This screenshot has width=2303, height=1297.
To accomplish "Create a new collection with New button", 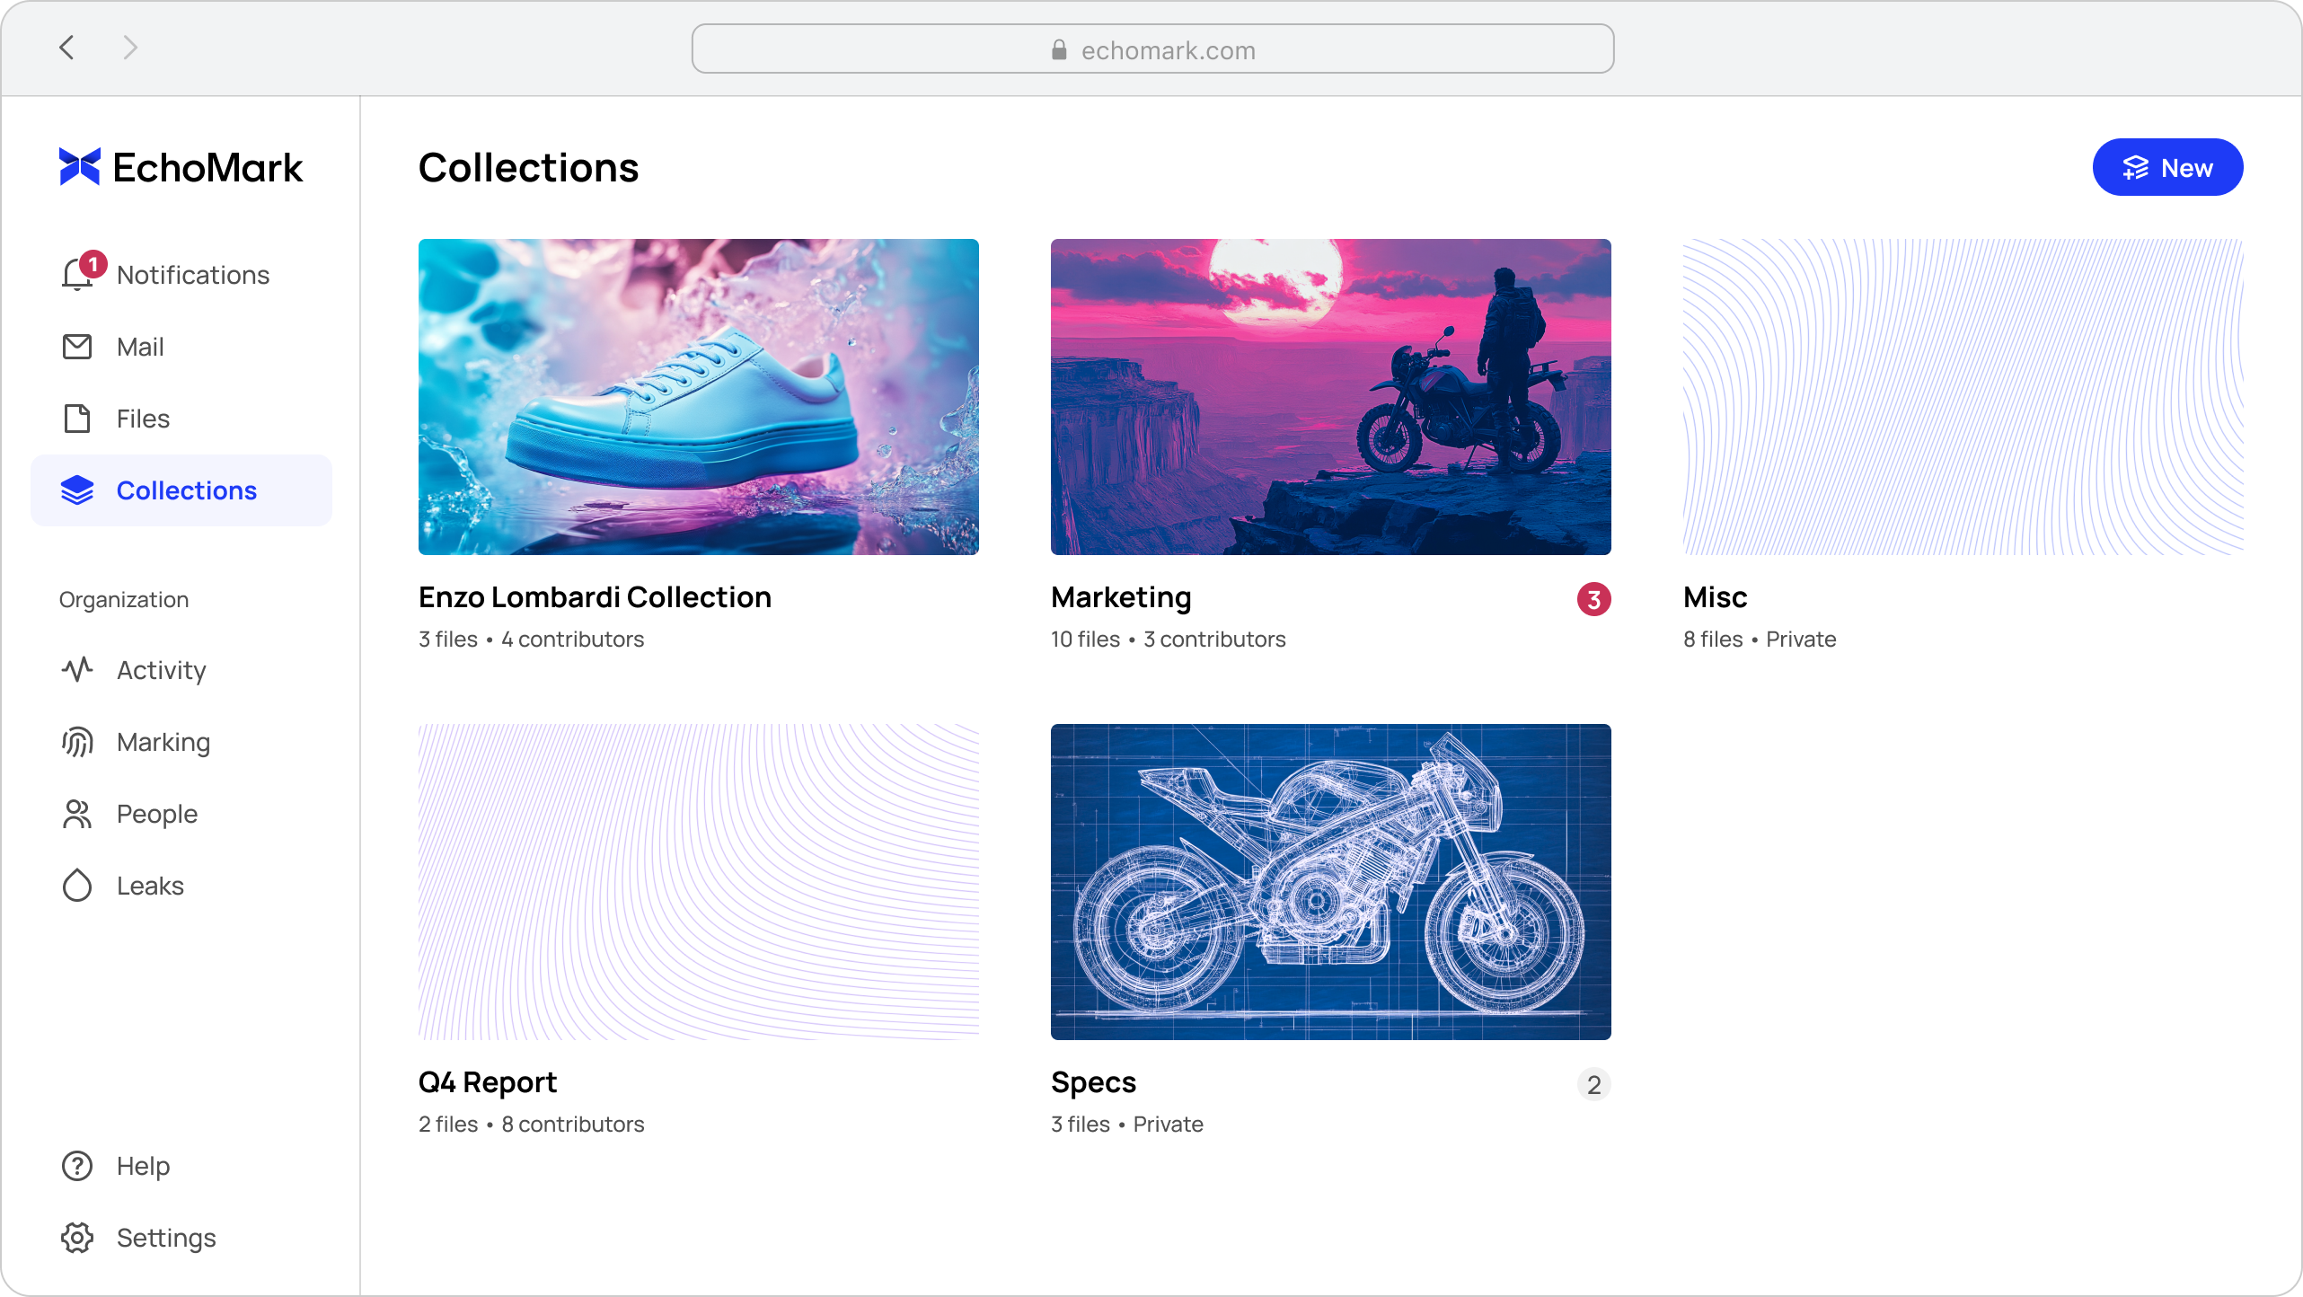I will (x=2168, y=167).
